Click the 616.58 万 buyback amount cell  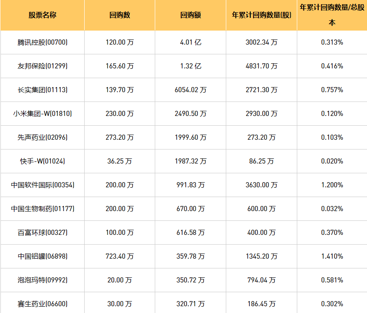191,233
